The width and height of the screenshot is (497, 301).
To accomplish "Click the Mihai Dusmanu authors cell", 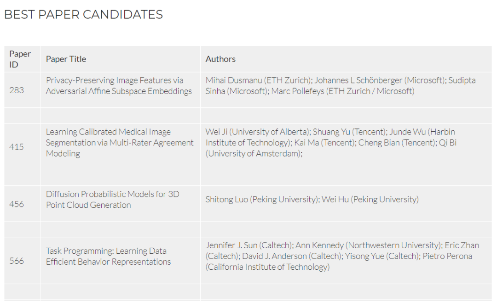I will pyautogui.click(x=346, y=90).
